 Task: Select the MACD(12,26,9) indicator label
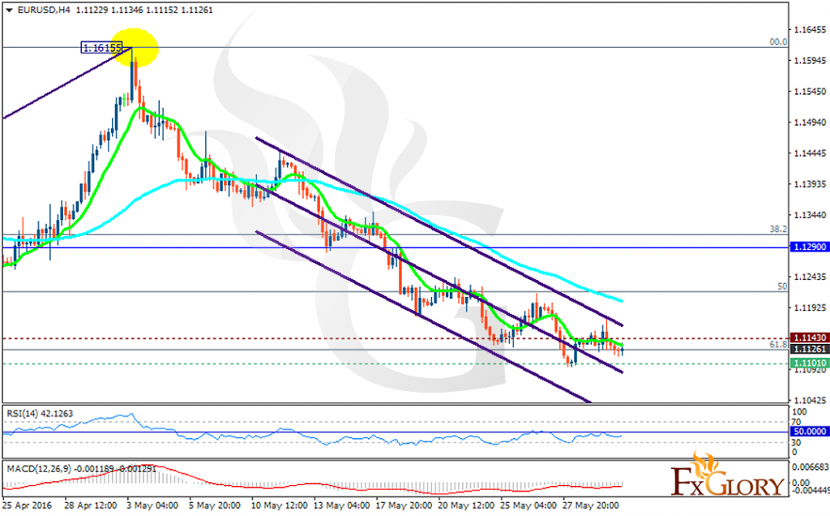pos(82,469)
